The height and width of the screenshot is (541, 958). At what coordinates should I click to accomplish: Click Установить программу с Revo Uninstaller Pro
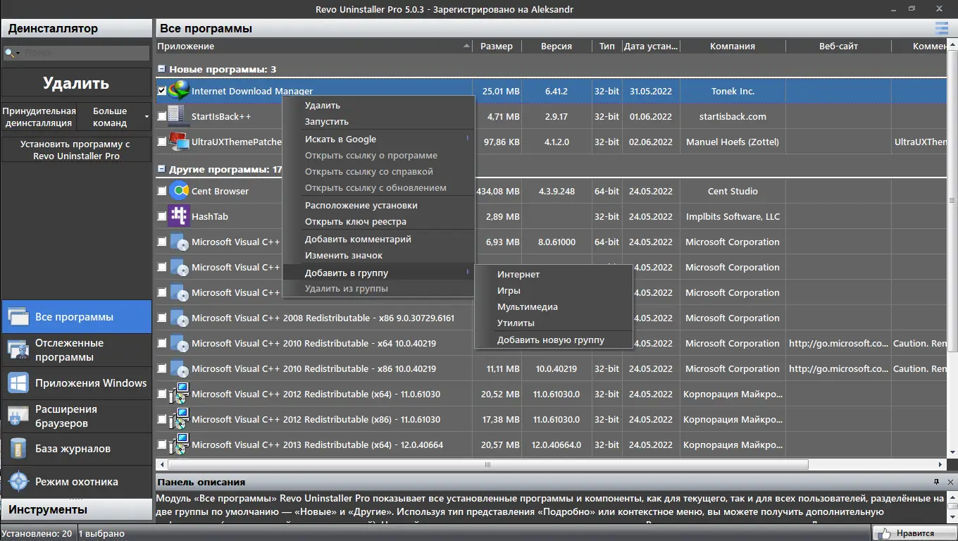pos(76,149)
